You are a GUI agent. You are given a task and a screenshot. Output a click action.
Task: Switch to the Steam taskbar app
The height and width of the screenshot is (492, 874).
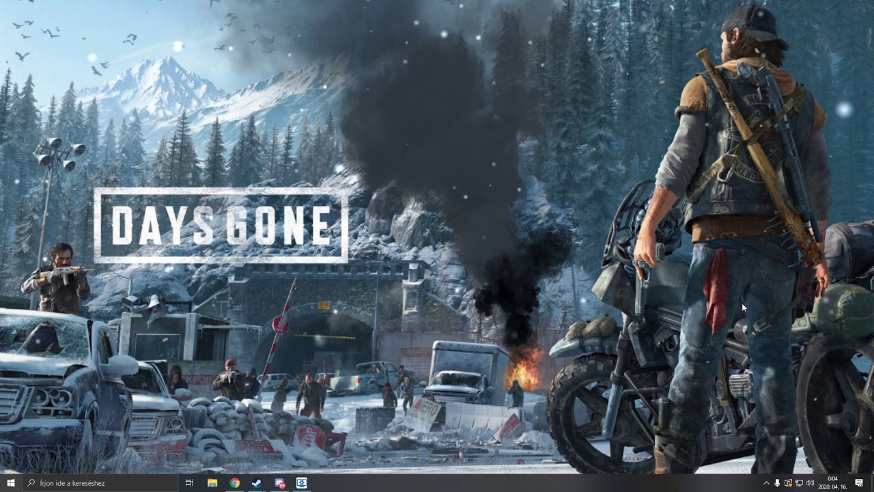(x=256, y=483)
